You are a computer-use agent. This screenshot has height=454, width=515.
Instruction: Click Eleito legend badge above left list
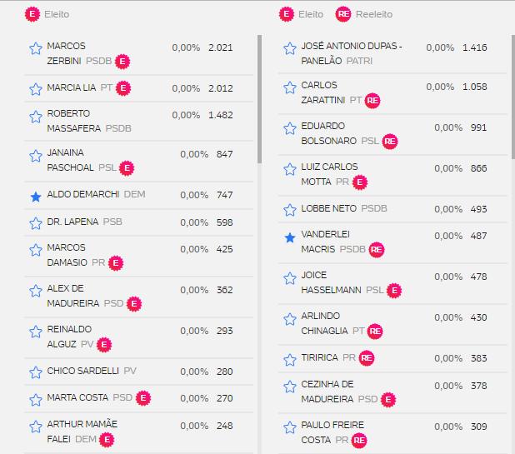click(x=32, y=14)
